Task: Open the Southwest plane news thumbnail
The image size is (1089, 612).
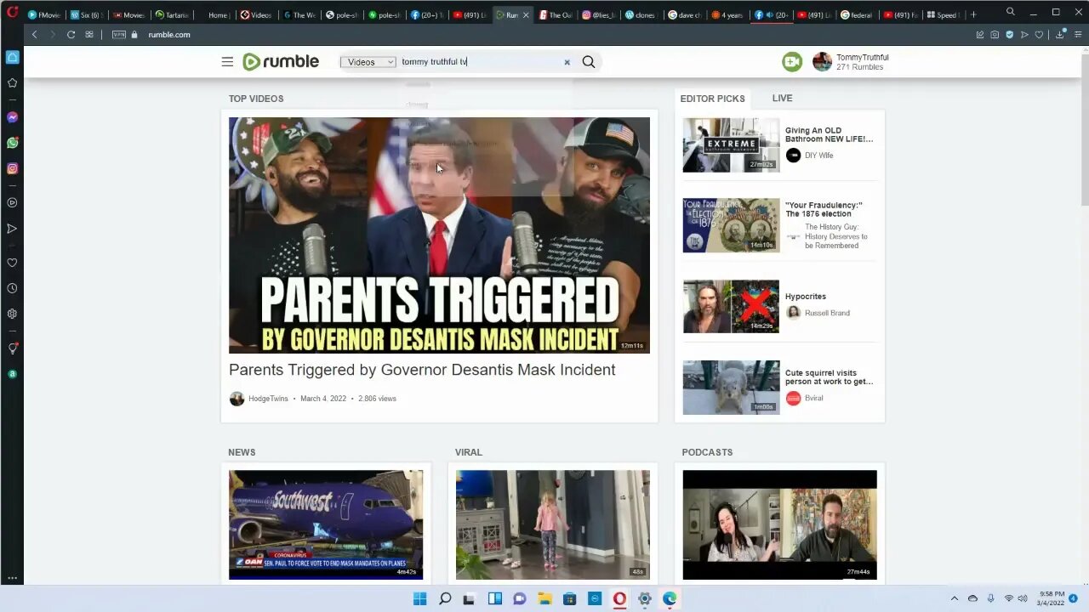Action: tap(326, 524)
